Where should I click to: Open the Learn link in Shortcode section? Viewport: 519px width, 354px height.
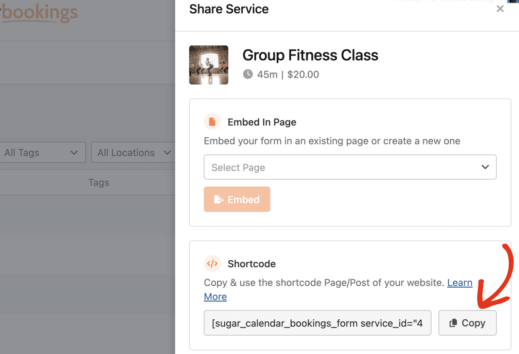click(460, 283)
